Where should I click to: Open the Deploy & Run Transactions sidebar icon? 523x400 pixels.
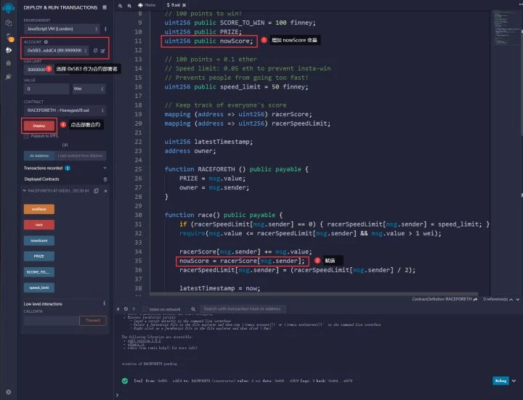8,50
